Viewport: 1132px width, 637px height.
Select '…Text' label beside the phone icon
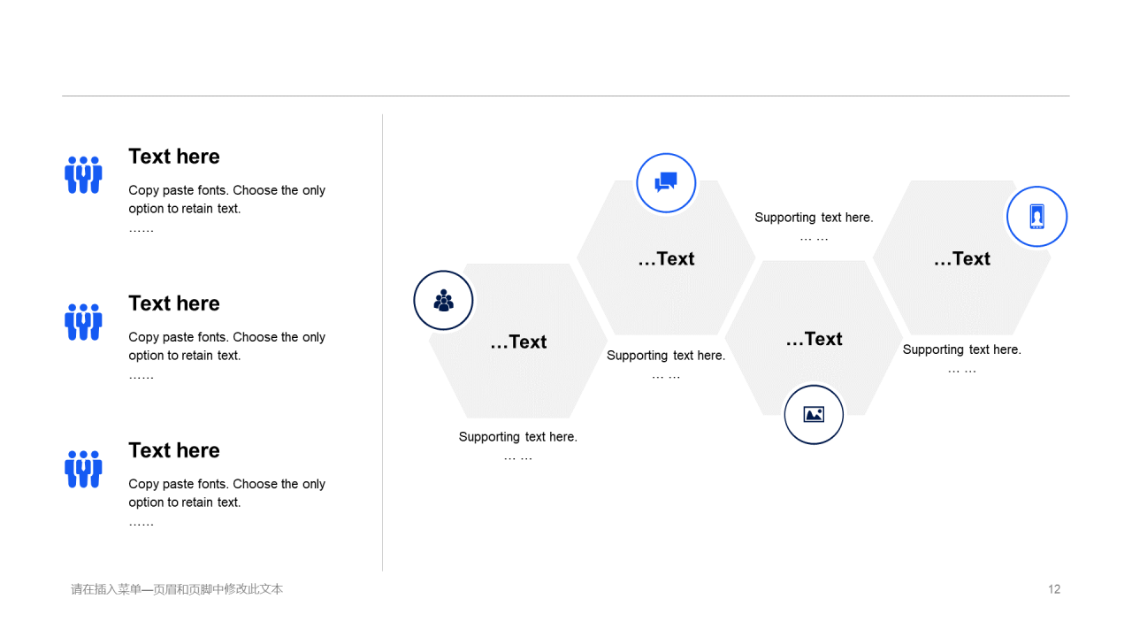962,258
